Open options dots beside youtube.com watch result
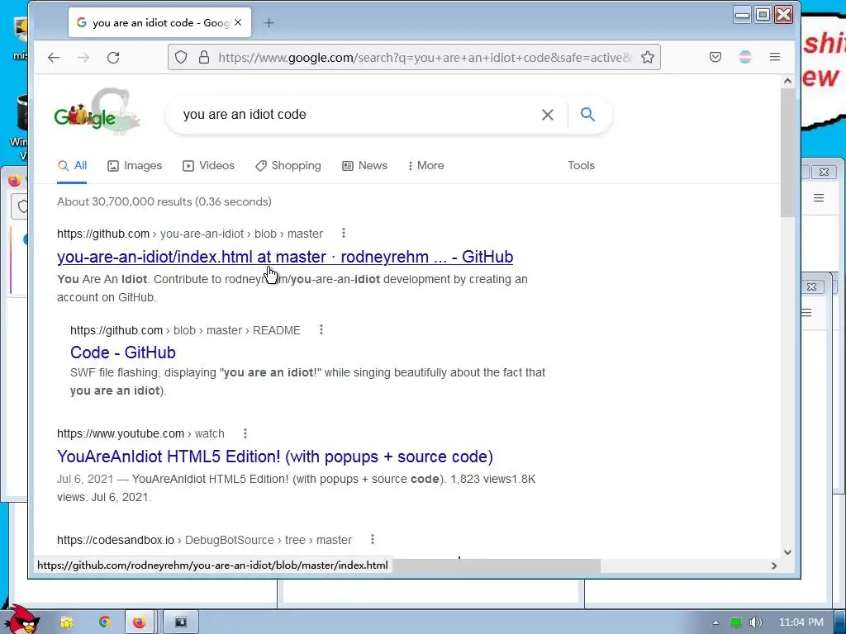 point(245,433)
